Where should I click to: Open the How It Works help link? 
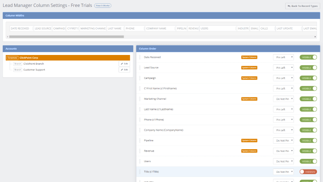[x=102, y=6]
